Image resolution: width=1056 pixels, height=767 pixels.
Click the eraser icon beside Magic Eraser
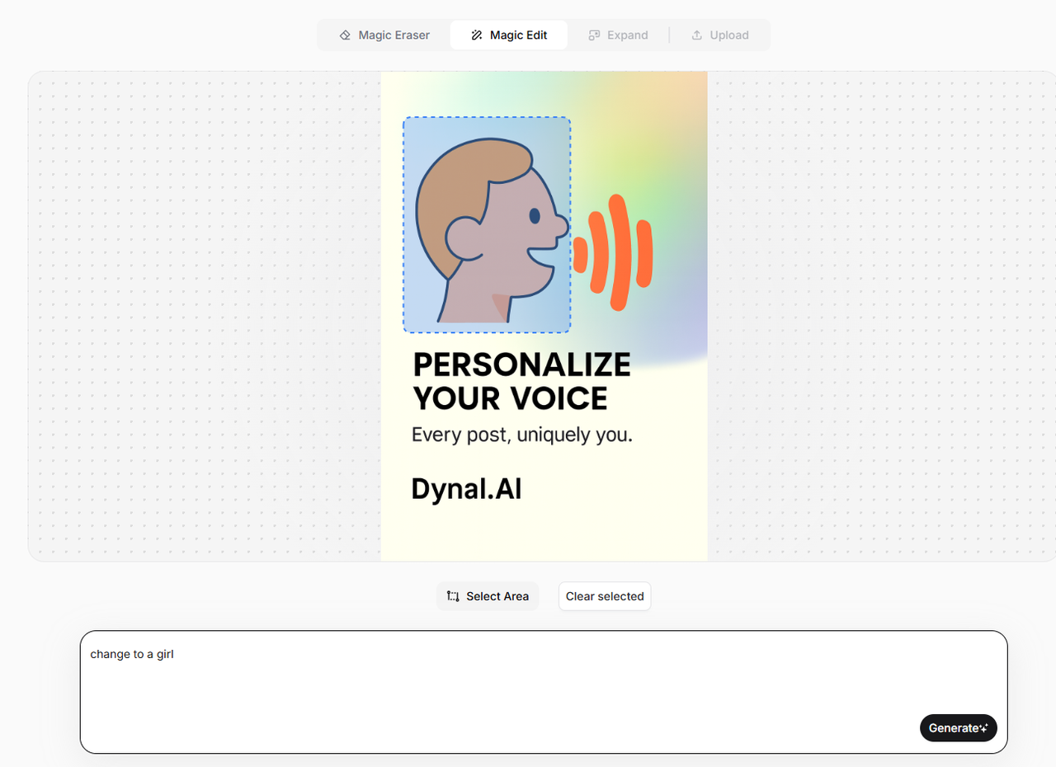click(x=346, y=35)
